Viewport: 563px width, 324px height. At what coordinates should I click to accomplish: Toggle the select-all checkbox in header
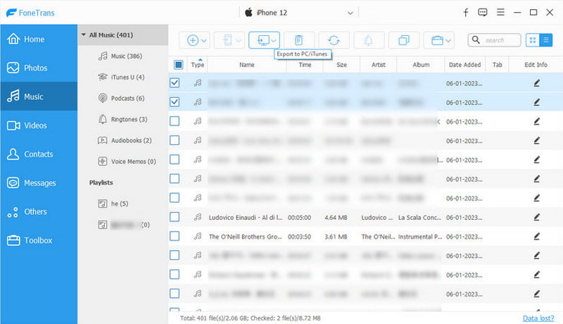(x=178, y=65)
